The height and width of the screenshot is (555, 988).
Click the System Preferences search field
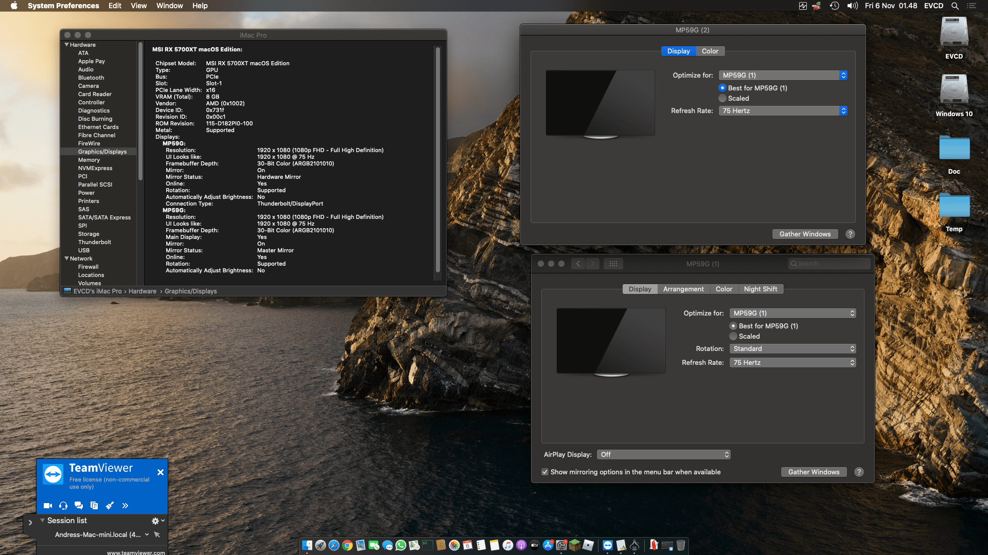(829, 264)
